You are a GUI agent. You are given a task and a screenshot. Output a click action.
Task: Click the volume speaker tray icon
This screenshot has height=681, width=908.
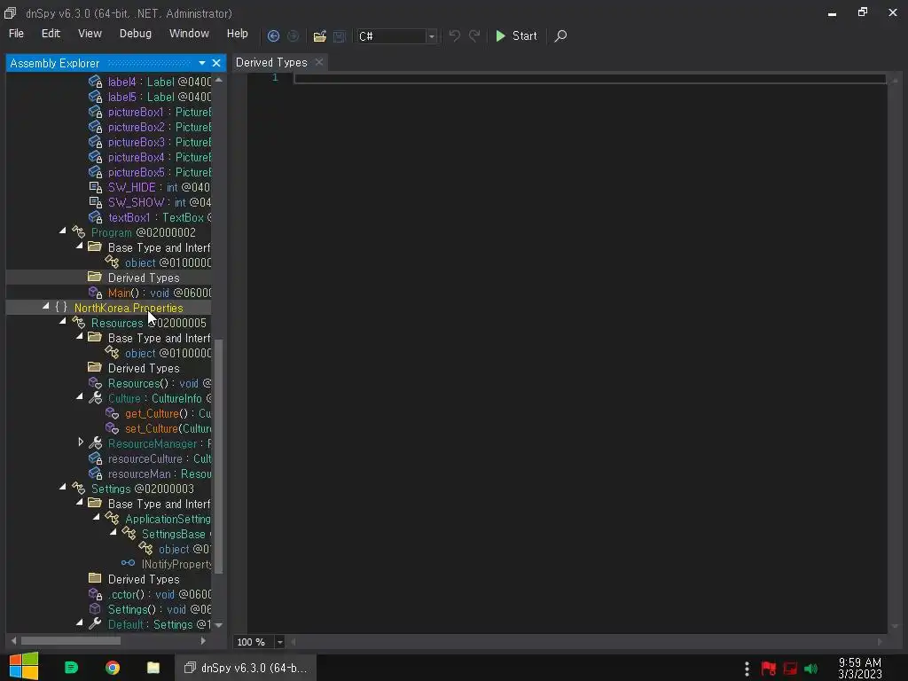pyautogui.click(x=810, y=669)
